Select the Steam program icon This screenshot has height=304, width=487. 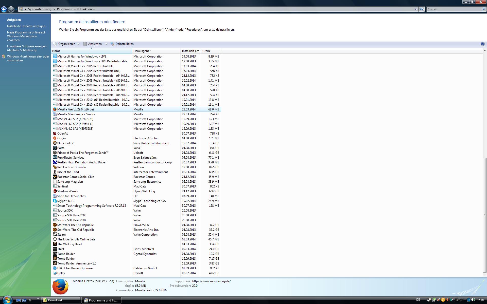[55, 235]
